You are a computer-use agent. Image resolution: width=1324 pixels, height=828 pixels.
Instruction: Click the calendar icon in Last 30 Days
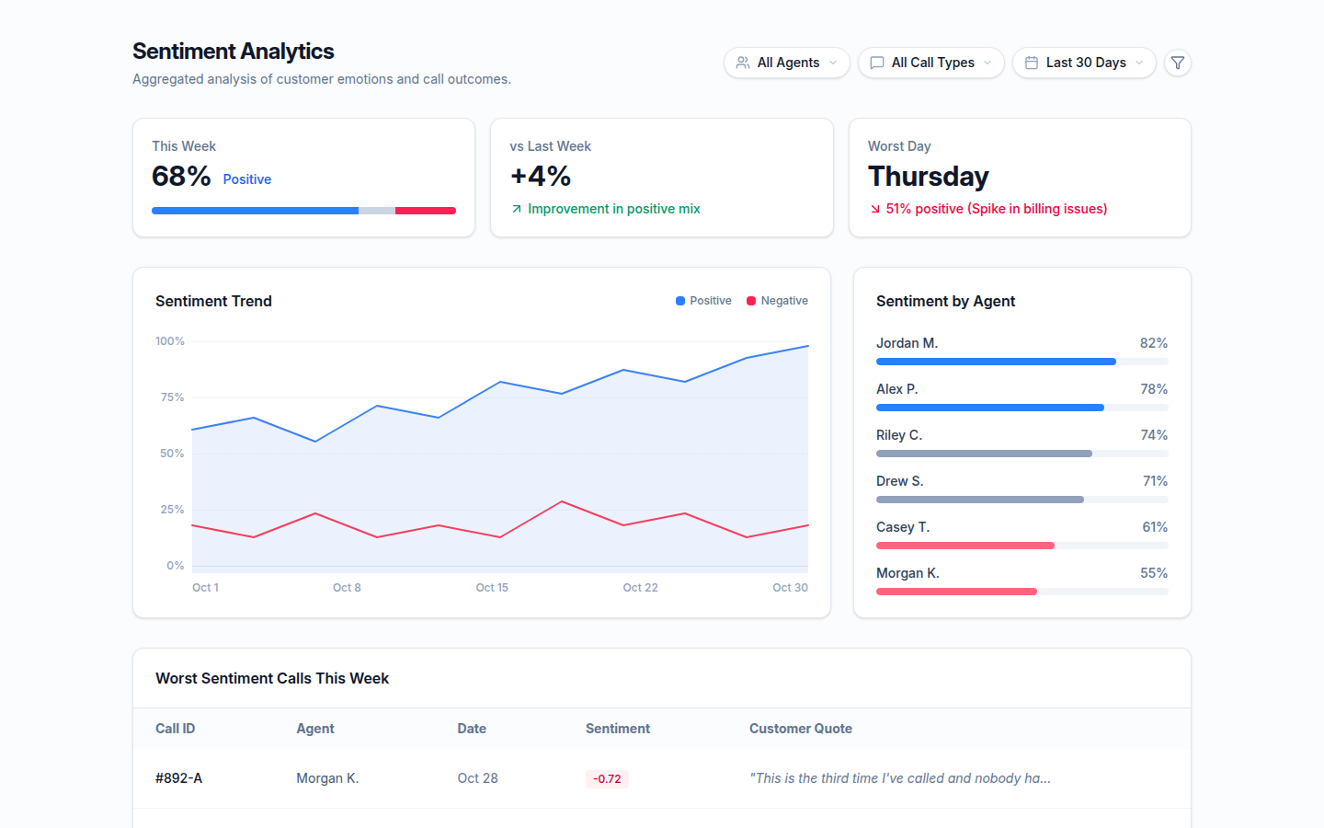[1032, 63]
